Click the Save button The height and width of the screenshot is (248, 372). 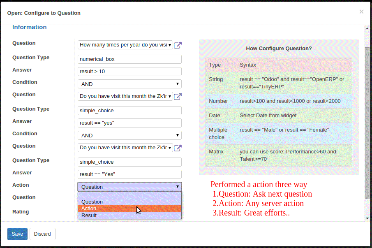[17, 234]
